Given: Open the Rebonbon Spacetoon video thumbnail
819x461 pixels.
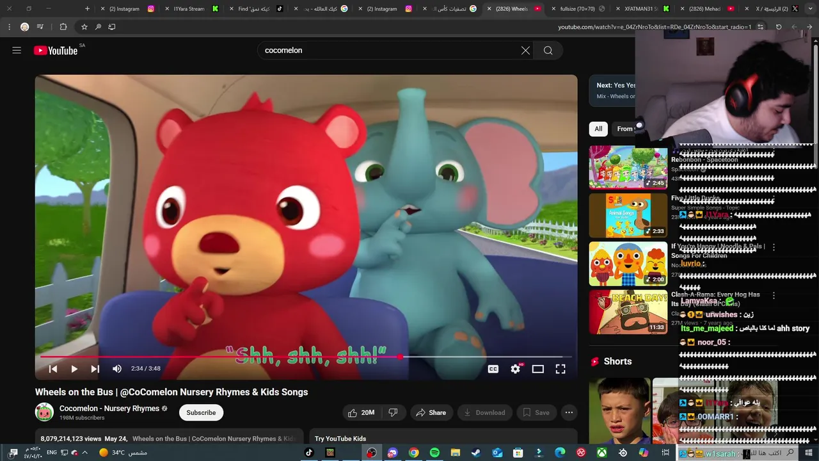Looking at the screenshot, I should click(628, 168).
